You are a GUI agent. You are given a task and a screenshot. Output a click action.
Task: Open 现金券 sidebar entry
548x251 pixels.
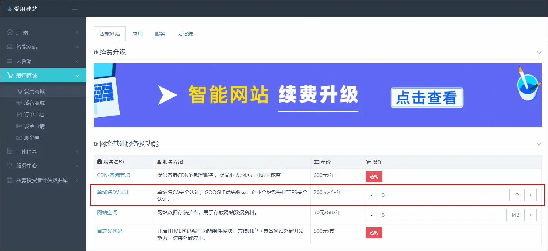pyautogui.click(x=31, y=138)
